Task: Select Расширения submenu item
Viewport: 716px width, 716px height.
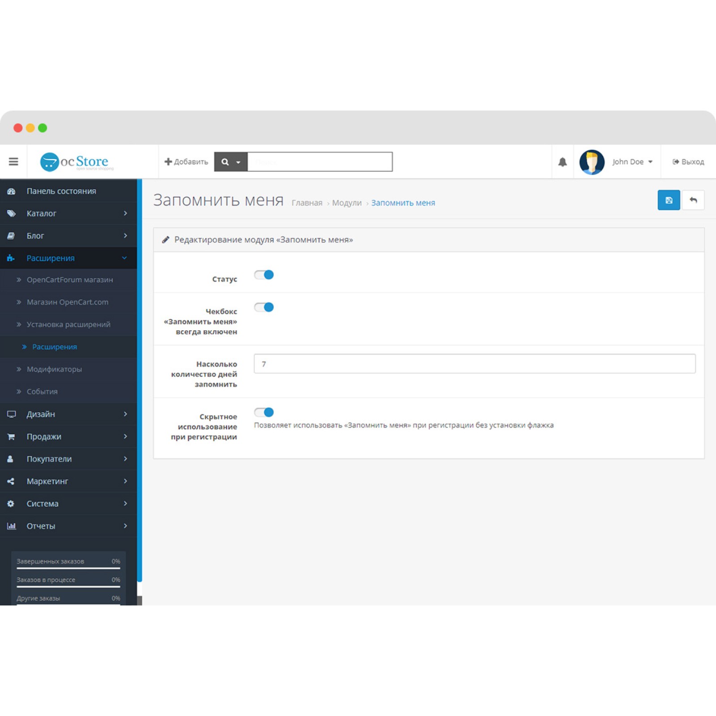Action: (x=68, y=347)
